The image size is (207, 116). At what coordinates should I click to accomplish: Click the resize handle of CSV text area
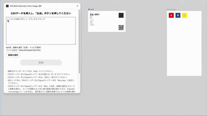75,44
